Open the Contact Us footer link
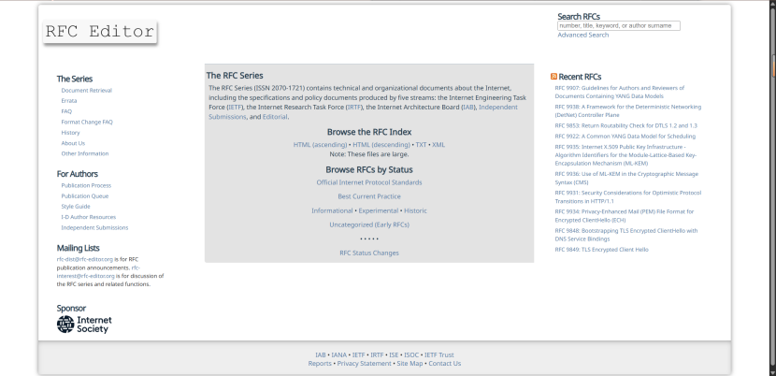776x376 pixels. point(444,363)
